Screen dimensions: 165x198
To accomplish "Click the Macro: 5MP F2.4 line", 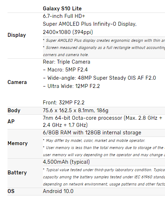I will coord(65,70).
